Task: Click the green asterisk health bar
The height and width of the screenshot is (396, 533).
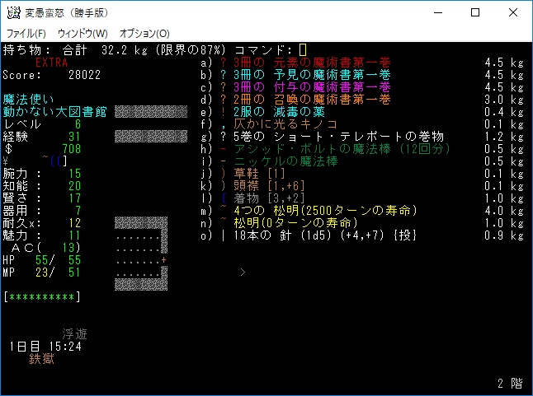Action: coord(41,296)
